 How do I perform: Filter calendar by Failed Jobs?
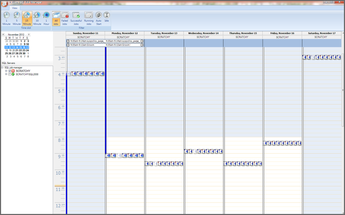pos(64,17)
